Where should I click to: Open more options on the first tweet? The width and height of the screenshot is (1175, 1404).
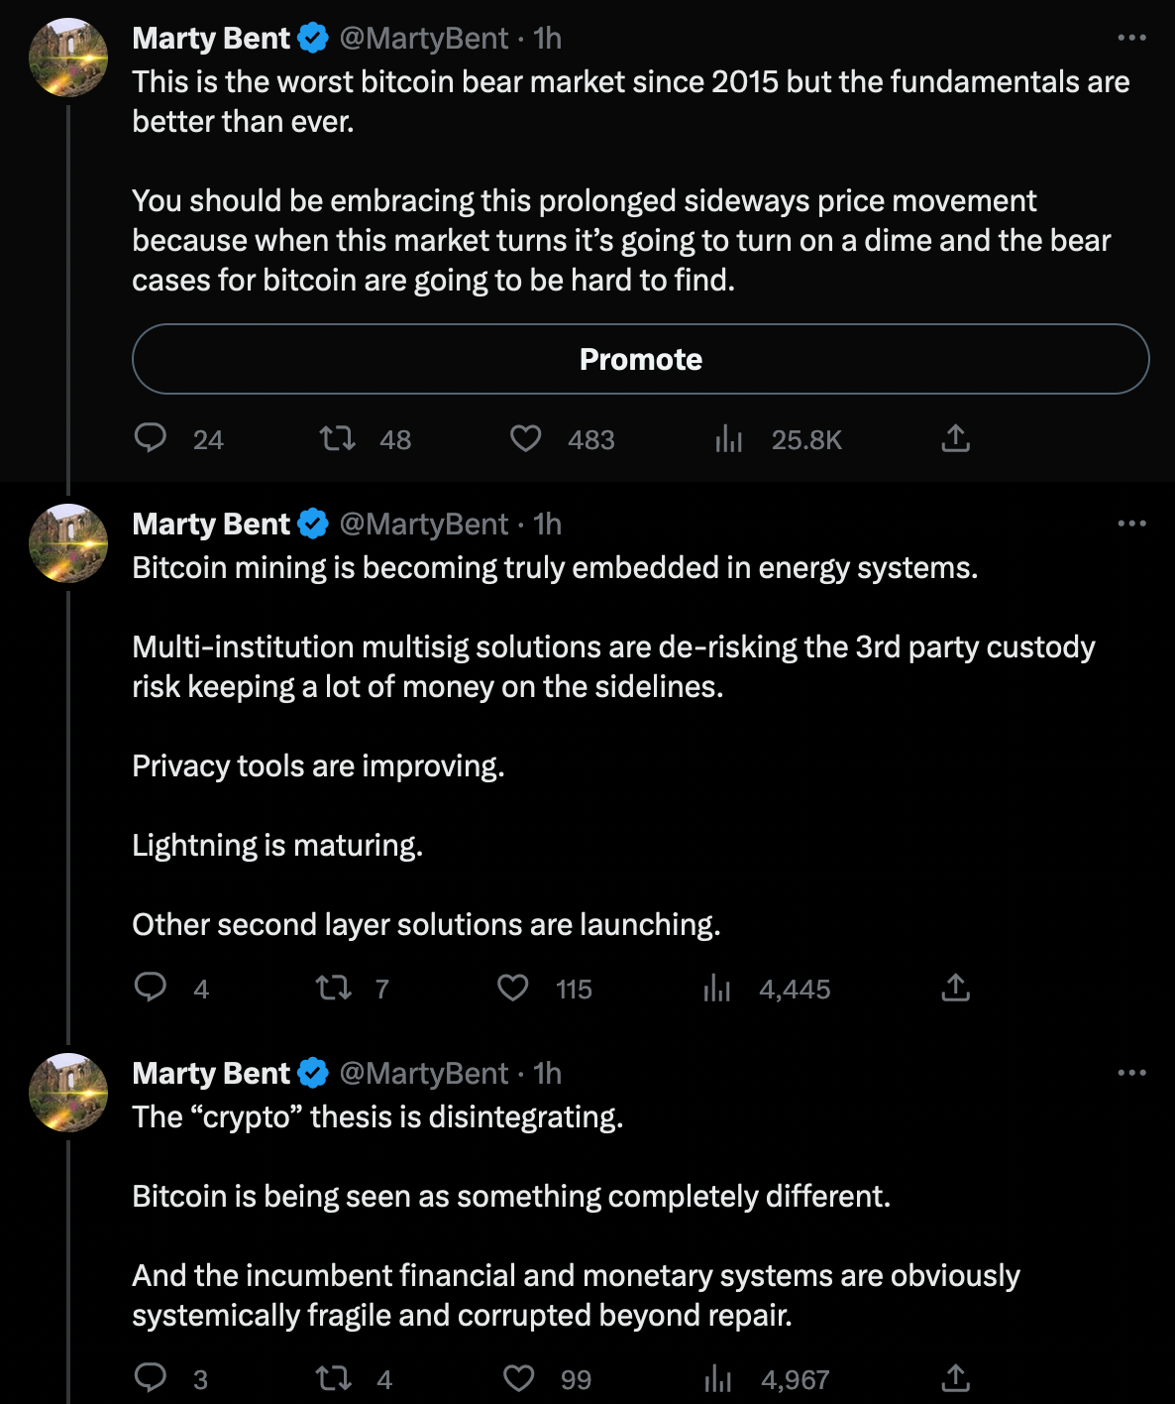(x=1131, y=38)
